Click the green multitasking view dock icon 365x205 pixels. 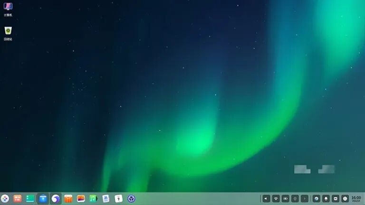click(x=30, y=198)
